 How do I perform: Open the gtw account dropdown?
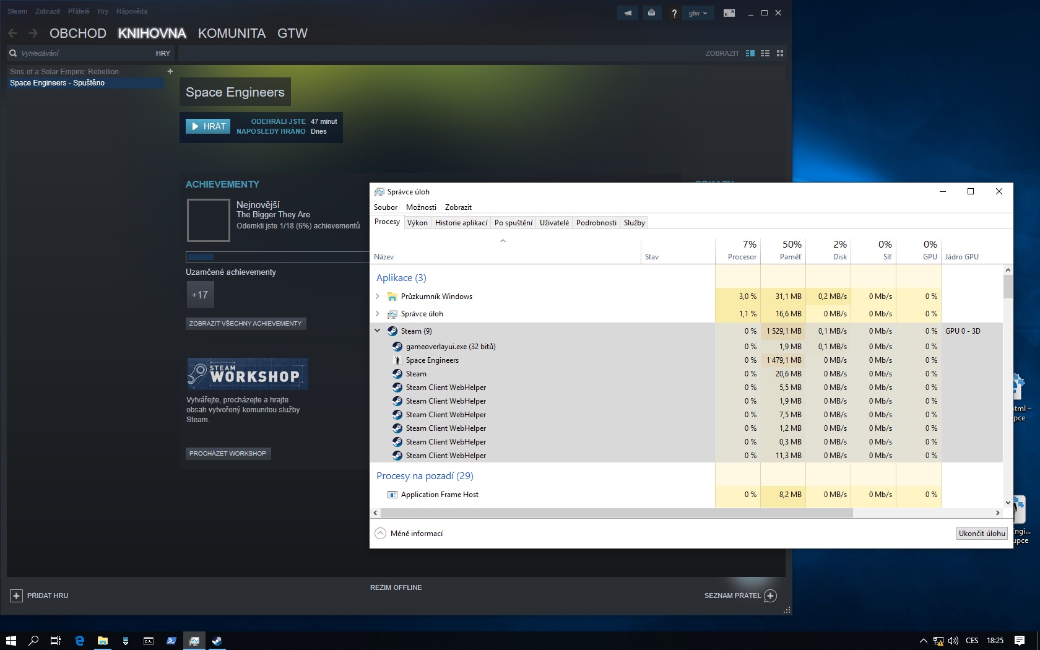(x=698, y=13)
